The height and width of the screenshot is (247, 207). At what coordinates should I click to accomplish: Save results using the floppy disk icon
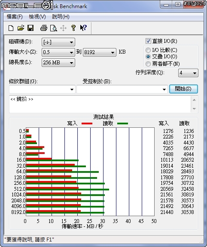[x=30, y=28]
